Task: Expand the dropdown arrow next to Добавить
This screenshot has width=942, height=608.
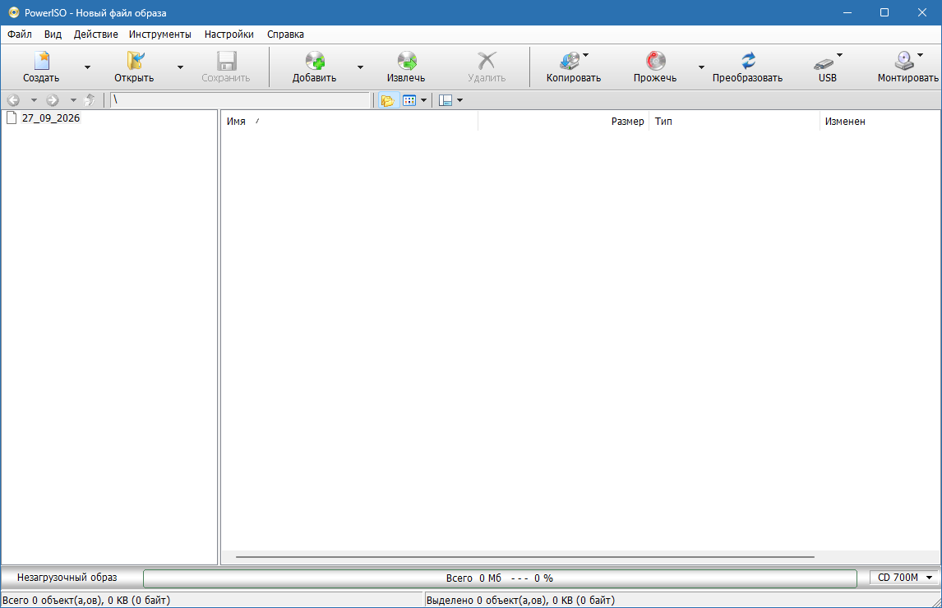Action: 361,67
